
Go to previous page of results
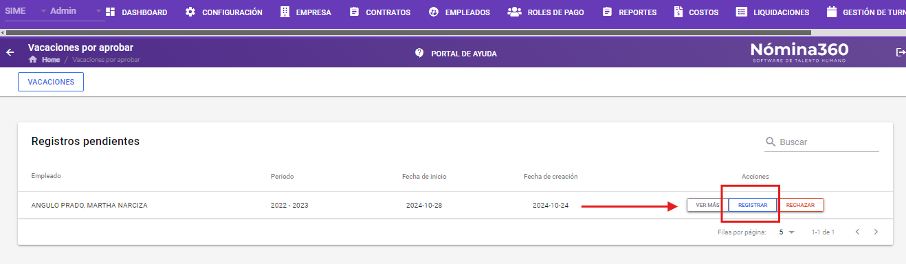857,232
